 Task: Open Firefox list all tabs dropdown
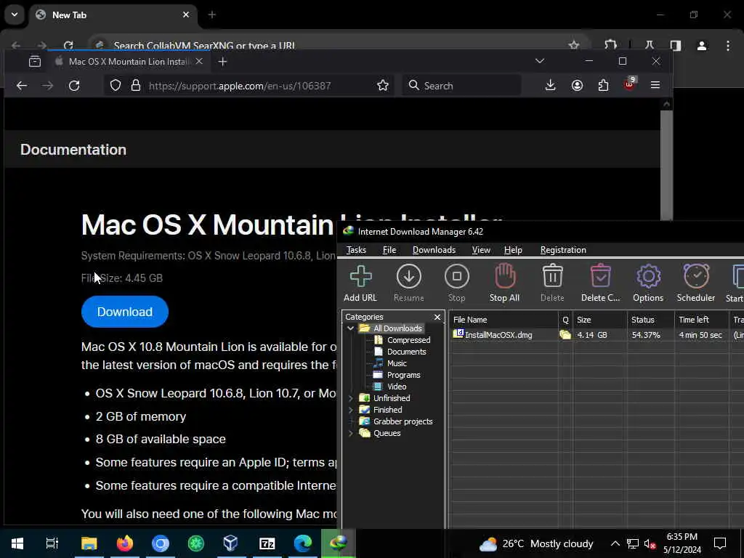click(x=540, y=61)
